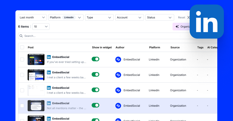Screen dimensions: 233x121
Task: Click LinkedIn icon beside first 'I met a client' post
Action: [49, 72]
